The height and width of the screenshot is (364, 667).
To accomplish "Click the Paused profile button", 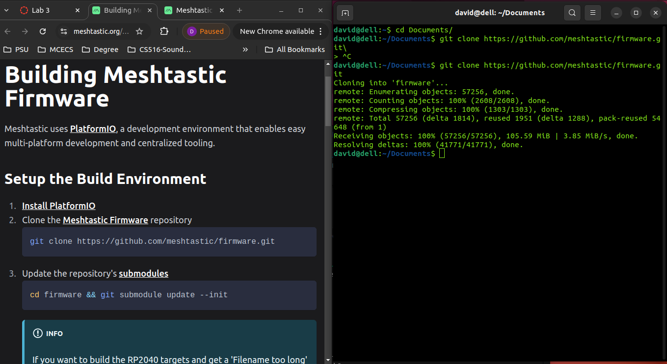I will (206, 31).
